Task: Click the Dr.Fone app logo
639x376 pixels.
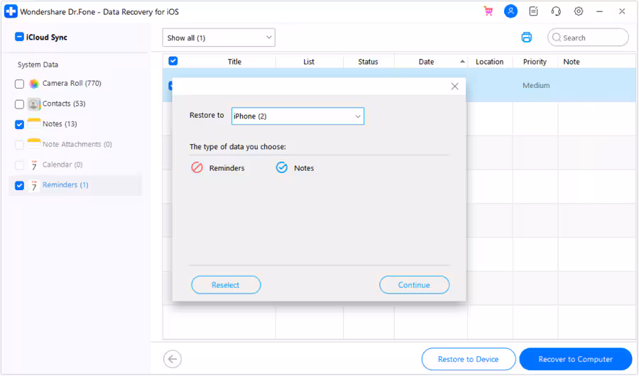Action: pos(11,11)
